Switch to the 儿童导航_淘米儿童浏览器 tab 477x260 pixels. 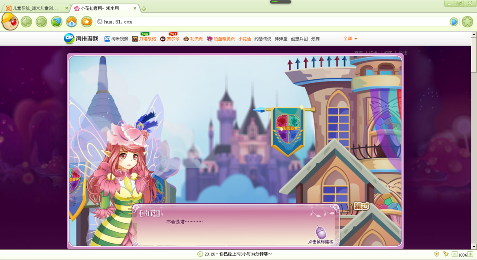click(36, 9)
